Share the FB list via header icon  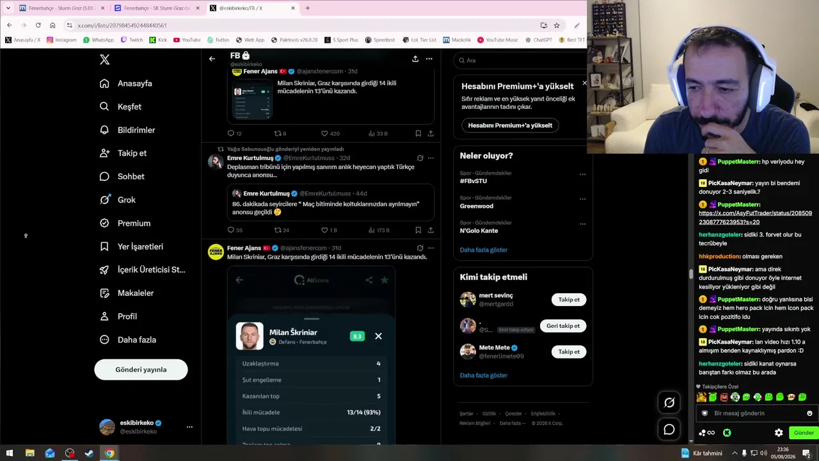pos(415,59)
